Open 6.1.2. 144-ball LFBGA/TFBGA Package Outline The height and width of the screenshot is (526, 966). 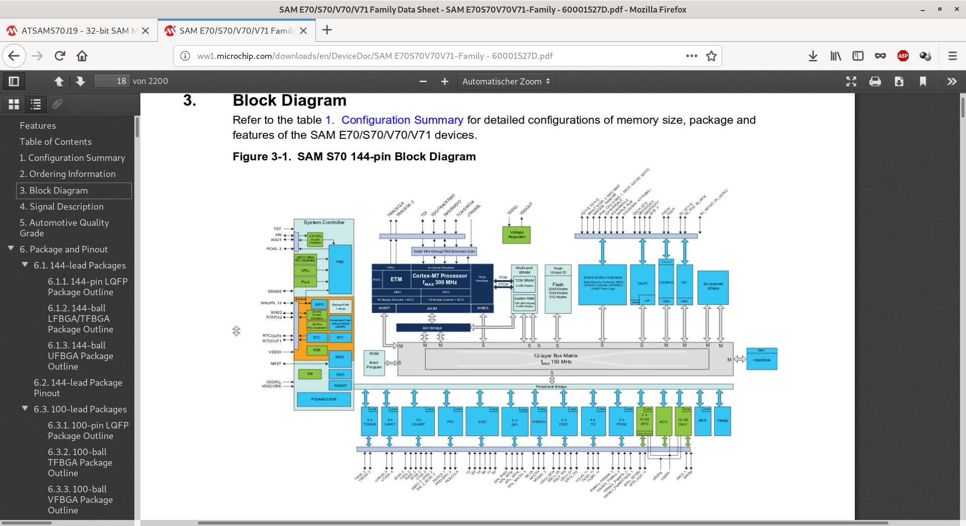pyautogui.click(x=80, y=319)
